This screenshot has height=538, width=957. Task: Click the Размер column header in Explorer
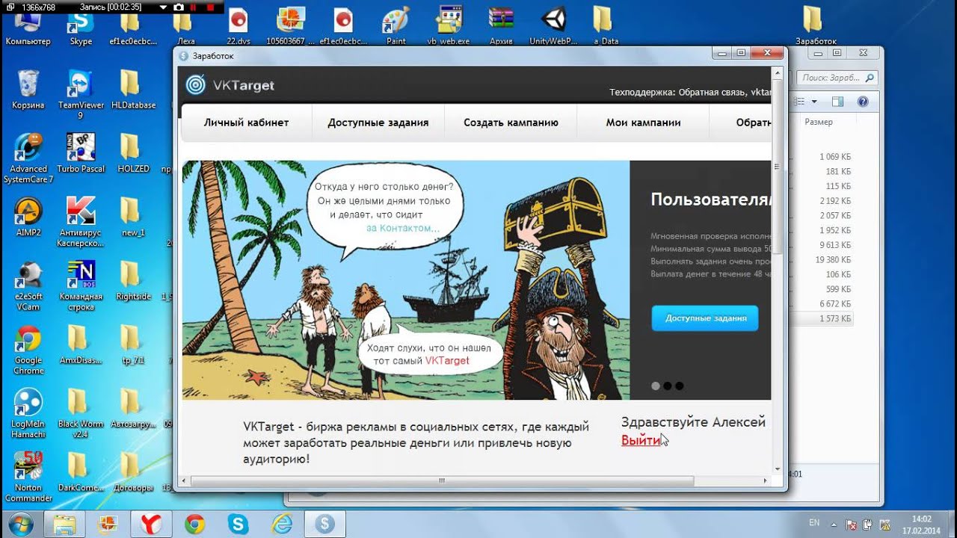(818, 122)
